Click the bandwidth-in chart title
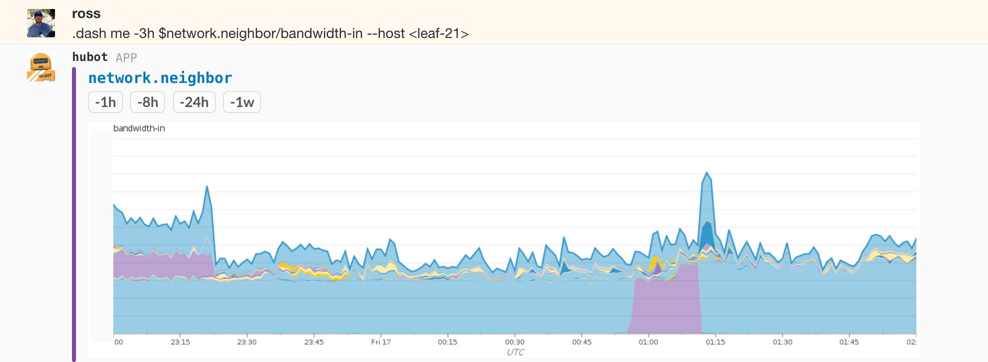The width and height of the screenshot is (988, 362). (x=139, y=128)
